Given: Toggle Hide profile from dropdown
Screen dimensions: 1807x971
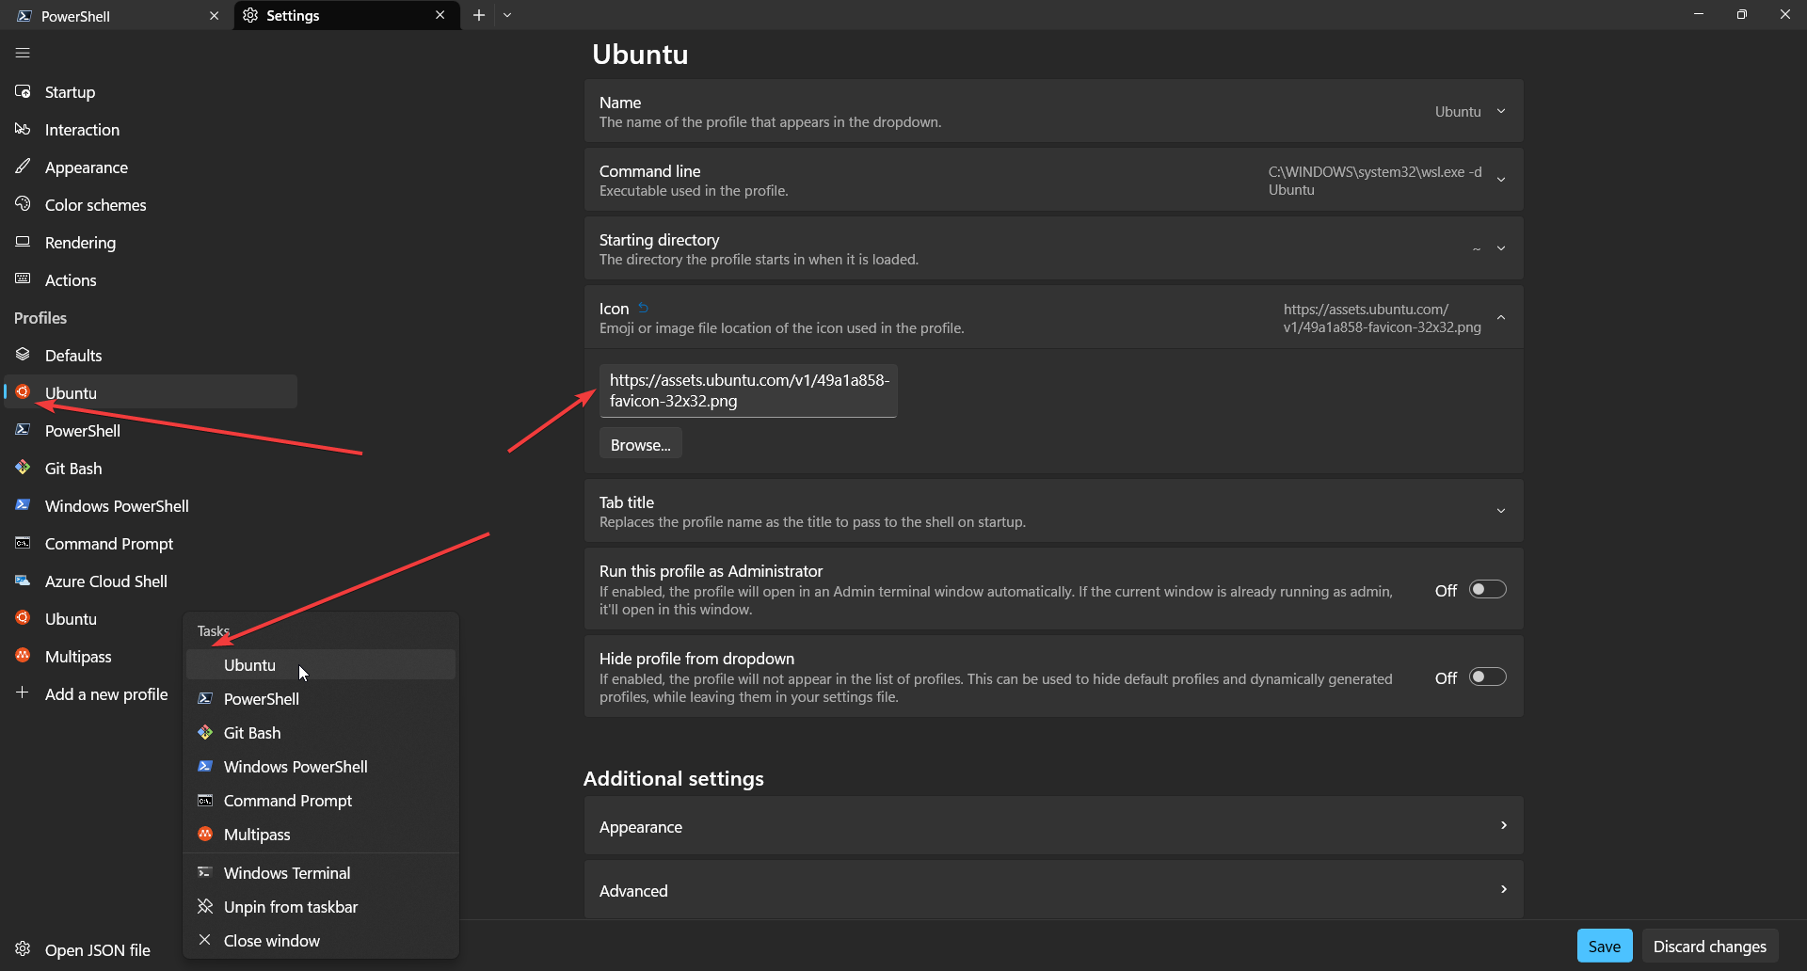Looking at the screenshot, I should click(1487, 676).
